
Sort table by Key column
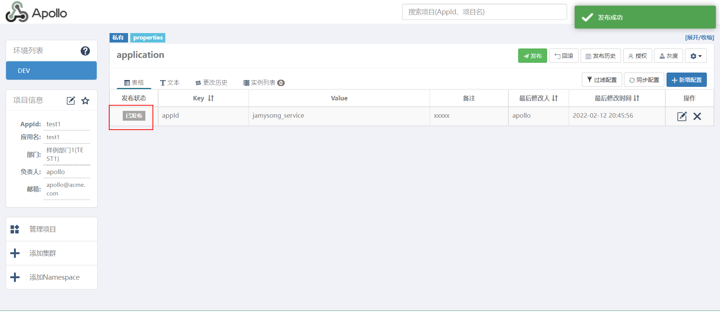(211, 98)
